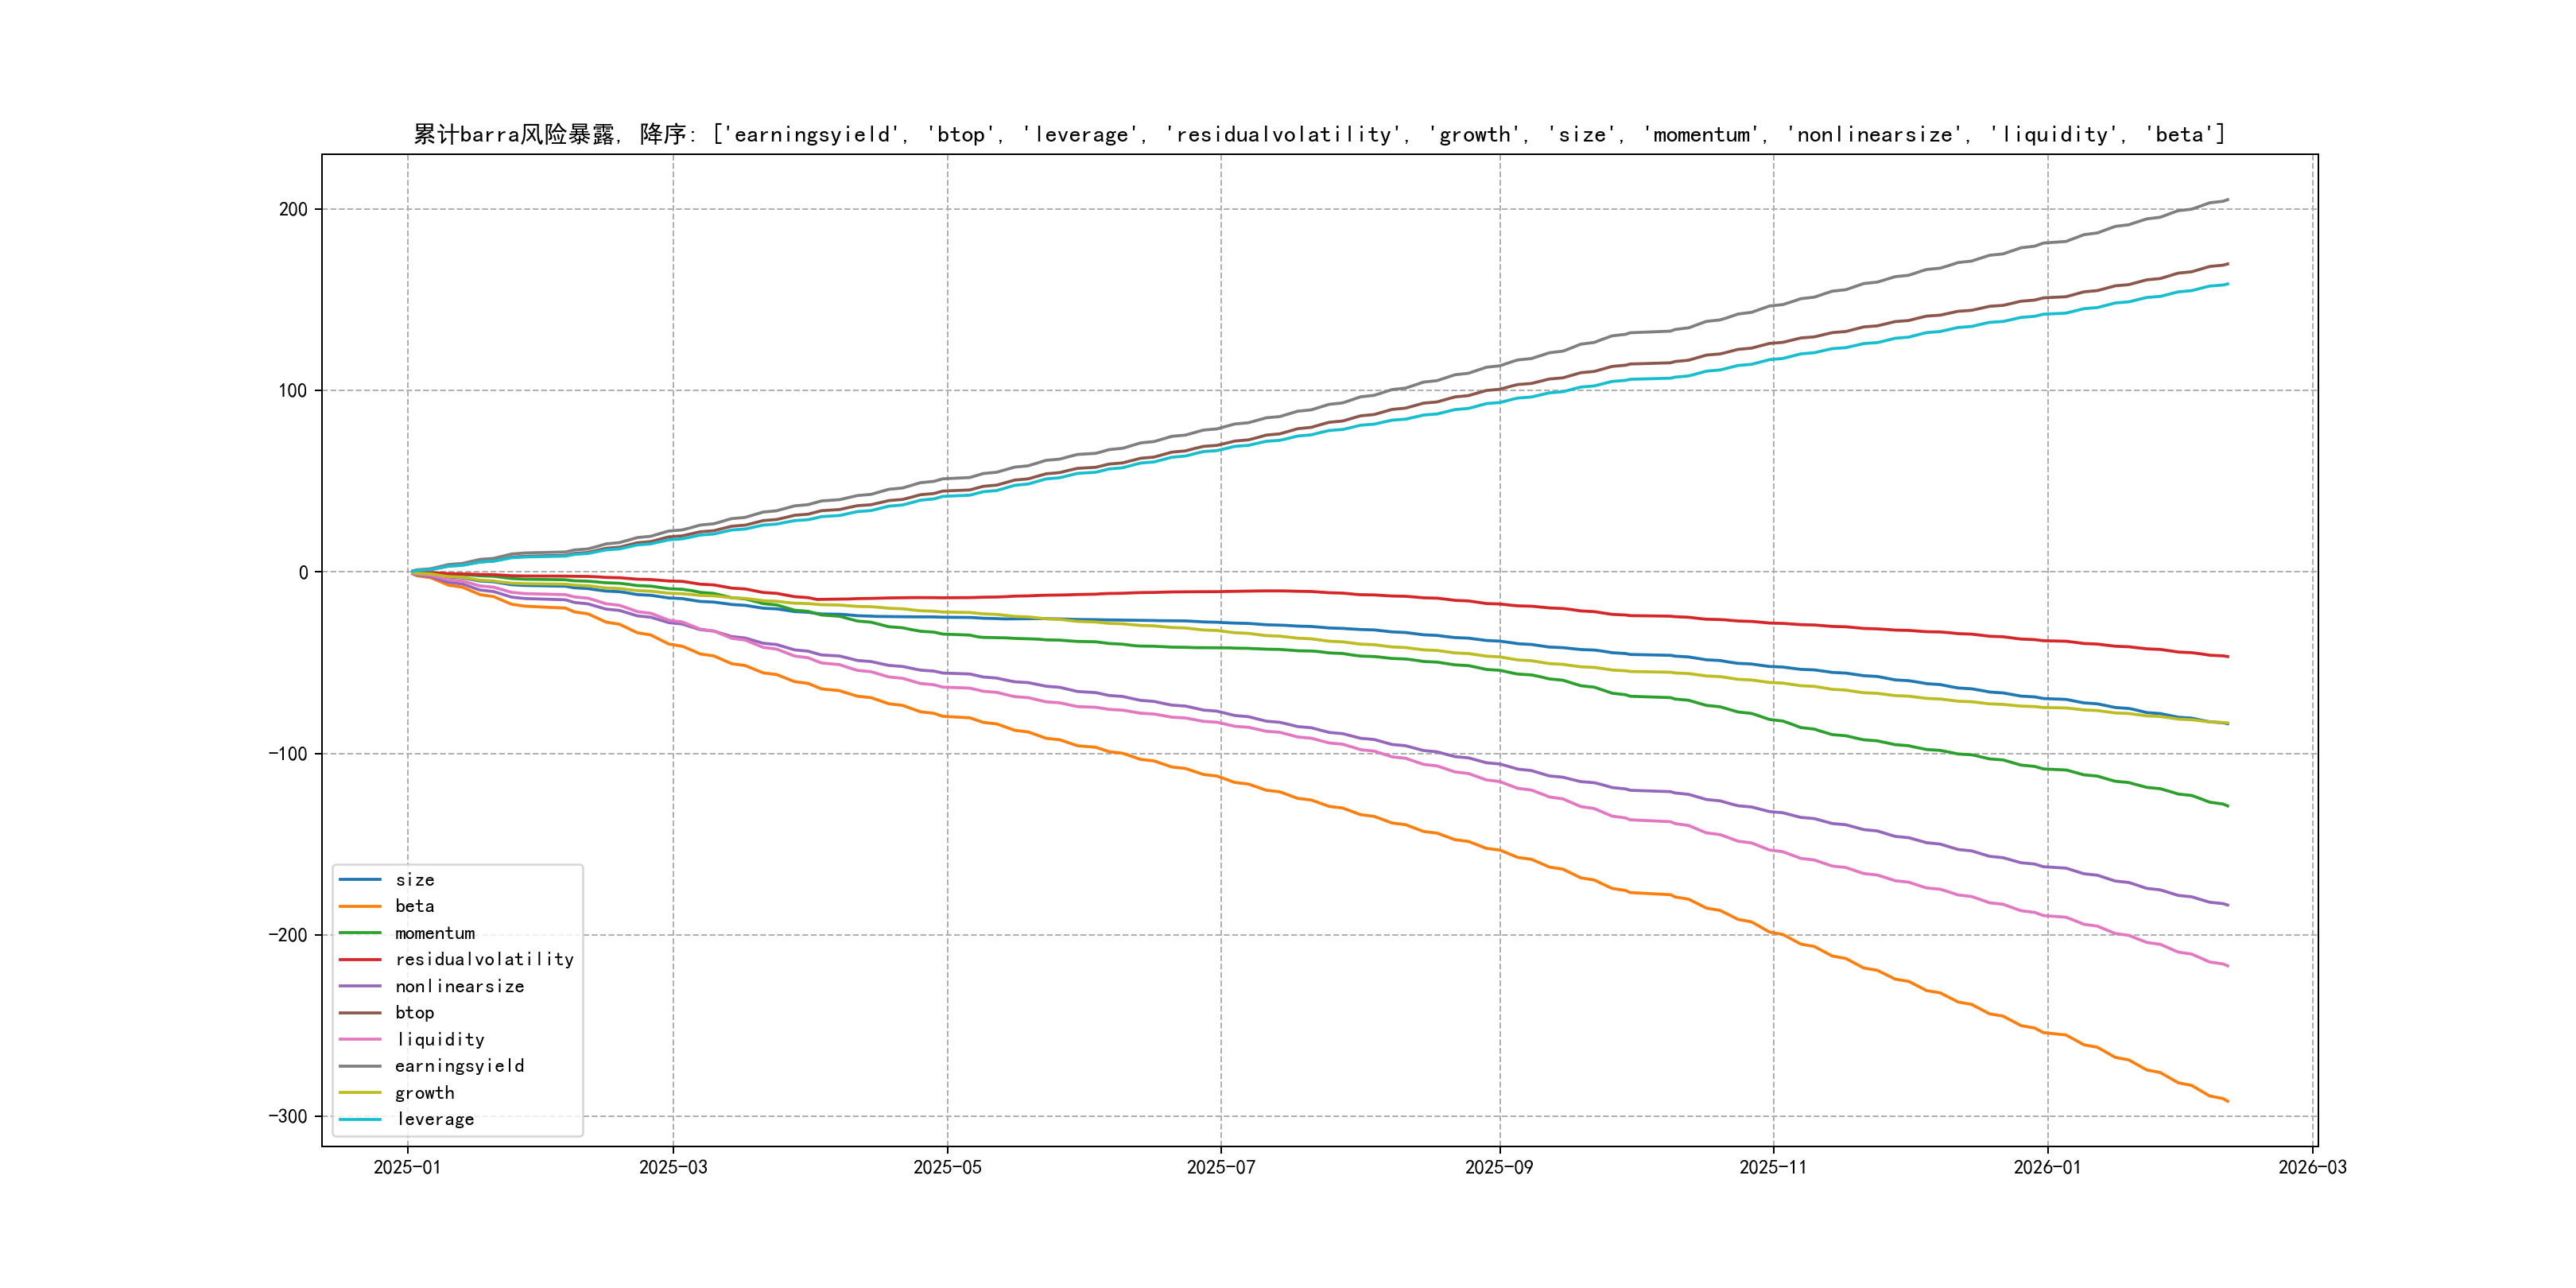The image size is (2576, 1288).
Task: Click the -300 y-axis tick label
Action: point(288,1116)
